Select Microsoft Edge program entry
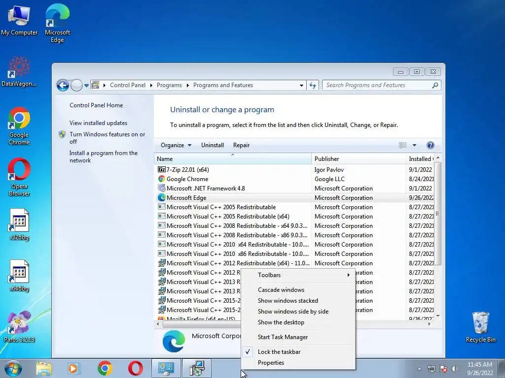 (294, 198)
